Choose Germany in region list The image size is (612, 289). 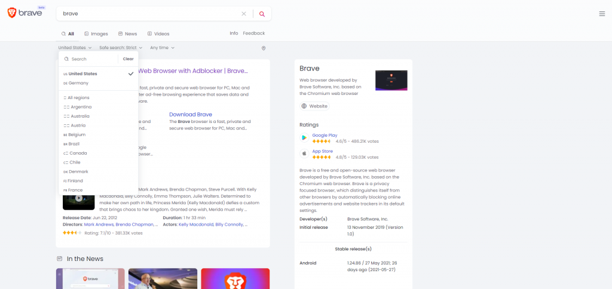click(78, 83)
